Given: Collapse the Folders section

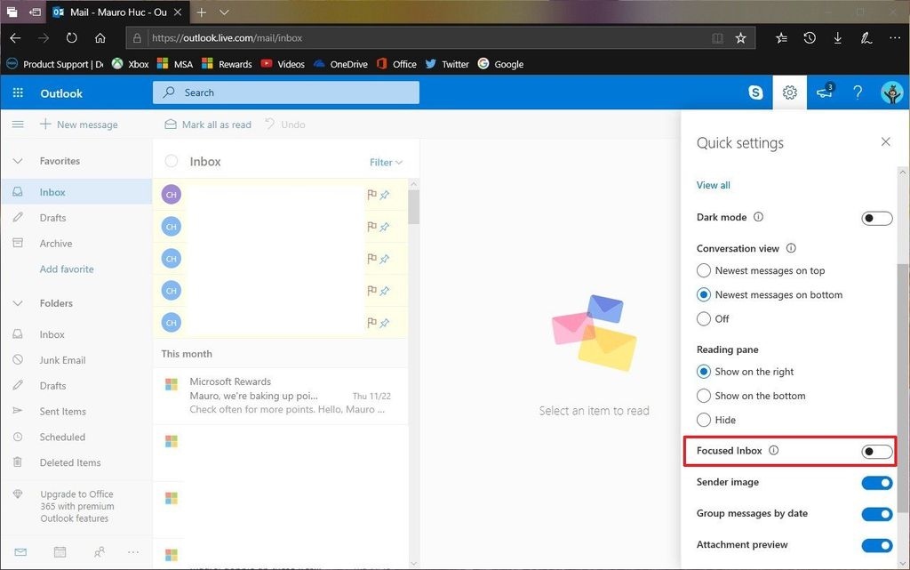Looking at the screenshot, I should (18, 303).
